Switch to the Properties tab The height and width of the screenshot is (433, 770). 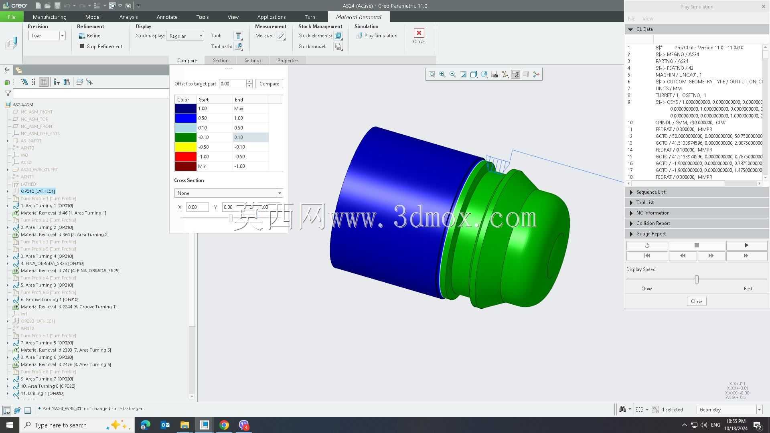tap(288, 61)
